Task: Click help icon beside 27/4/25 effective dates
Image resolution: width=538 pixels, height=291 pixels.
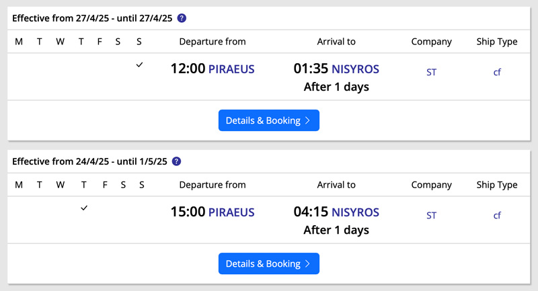Action: 182,18
